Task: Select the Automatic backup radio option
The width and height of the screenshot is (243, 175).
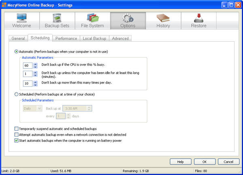Action: (x=16, y=51)
